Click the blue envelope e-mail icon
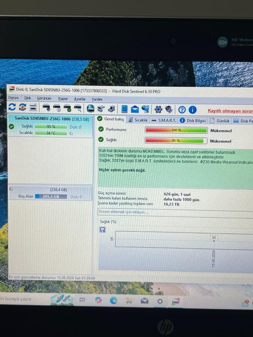The width and height of the screenshot is (253, 337). (135, 109)
